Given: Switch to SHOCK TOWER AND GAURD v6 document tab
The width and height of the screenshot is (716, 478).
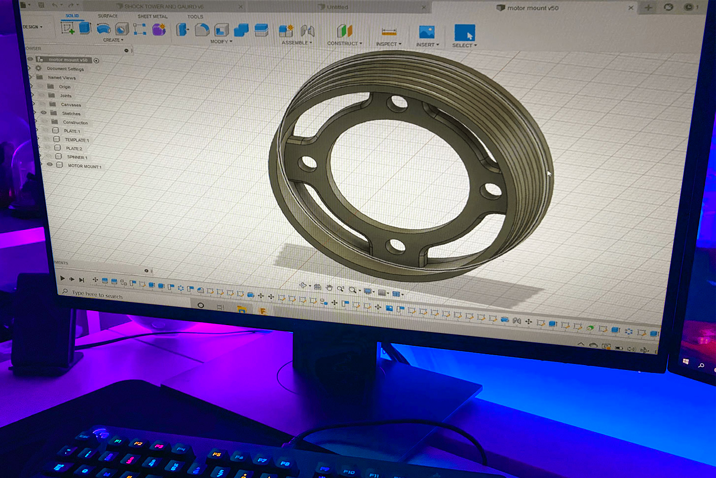Looking at the screenshot, I should [x=163, y=7].
